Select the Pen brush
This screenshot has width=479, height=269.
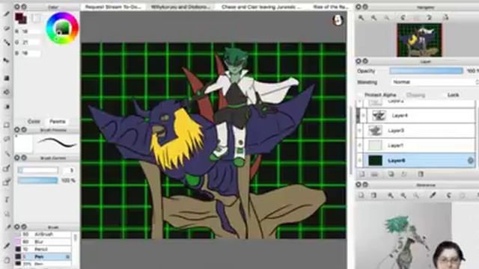pyautogui.click(x=43, y=257)
